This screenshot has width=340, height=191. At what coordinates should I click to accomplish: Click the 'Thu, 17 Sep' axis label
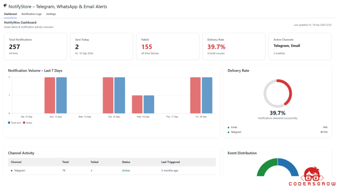coord(172,117)
